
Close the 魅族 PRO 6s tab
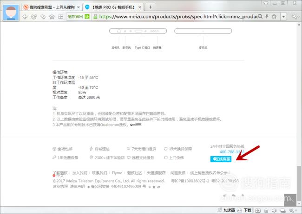coord(140,7)
